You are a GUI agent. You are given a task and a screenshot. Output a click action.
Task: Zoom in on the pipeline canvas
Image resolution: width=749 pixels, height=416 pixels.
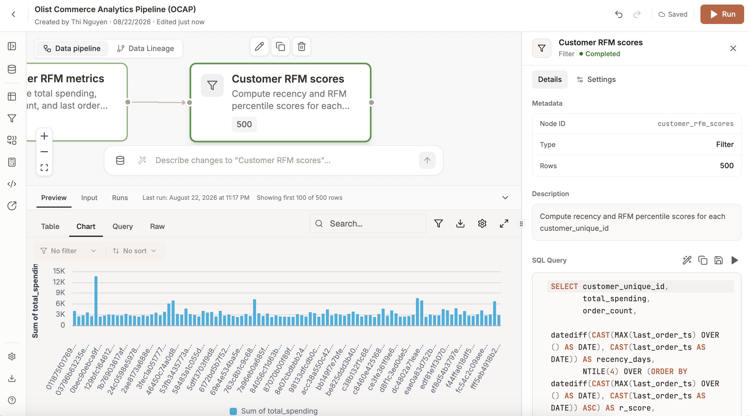point(44,136)
